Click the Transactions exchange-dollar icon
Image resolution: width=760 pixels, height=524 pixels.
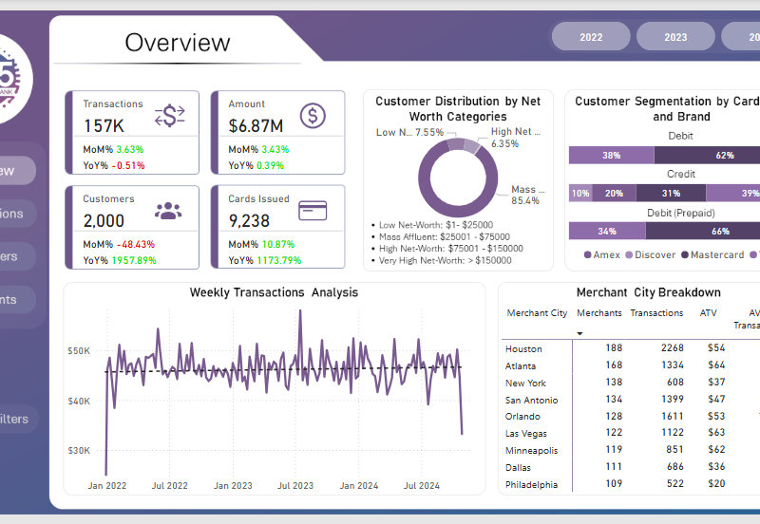pos(169,116)
